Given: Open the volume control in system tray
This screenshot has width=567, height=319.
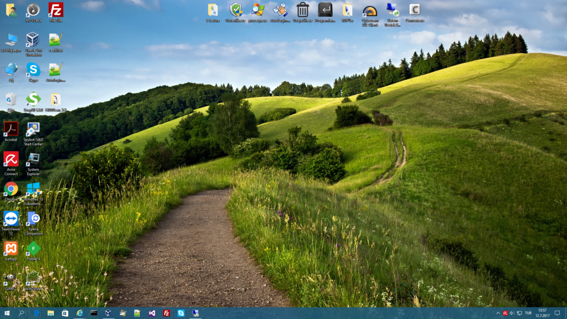Looking at the screenshot, I should point(512,313).
